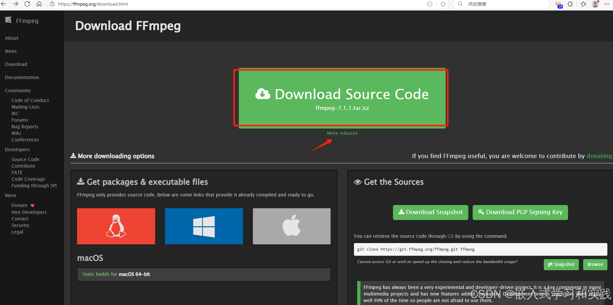
Task: Click the Download Source Code button
Action: [342, 98]
